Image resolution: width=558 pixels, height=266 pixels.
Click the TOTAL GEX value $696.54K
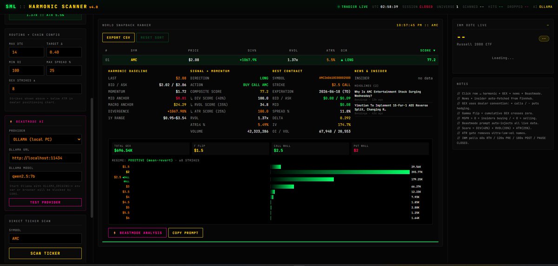pyautogui.click(x=123, y=150)
